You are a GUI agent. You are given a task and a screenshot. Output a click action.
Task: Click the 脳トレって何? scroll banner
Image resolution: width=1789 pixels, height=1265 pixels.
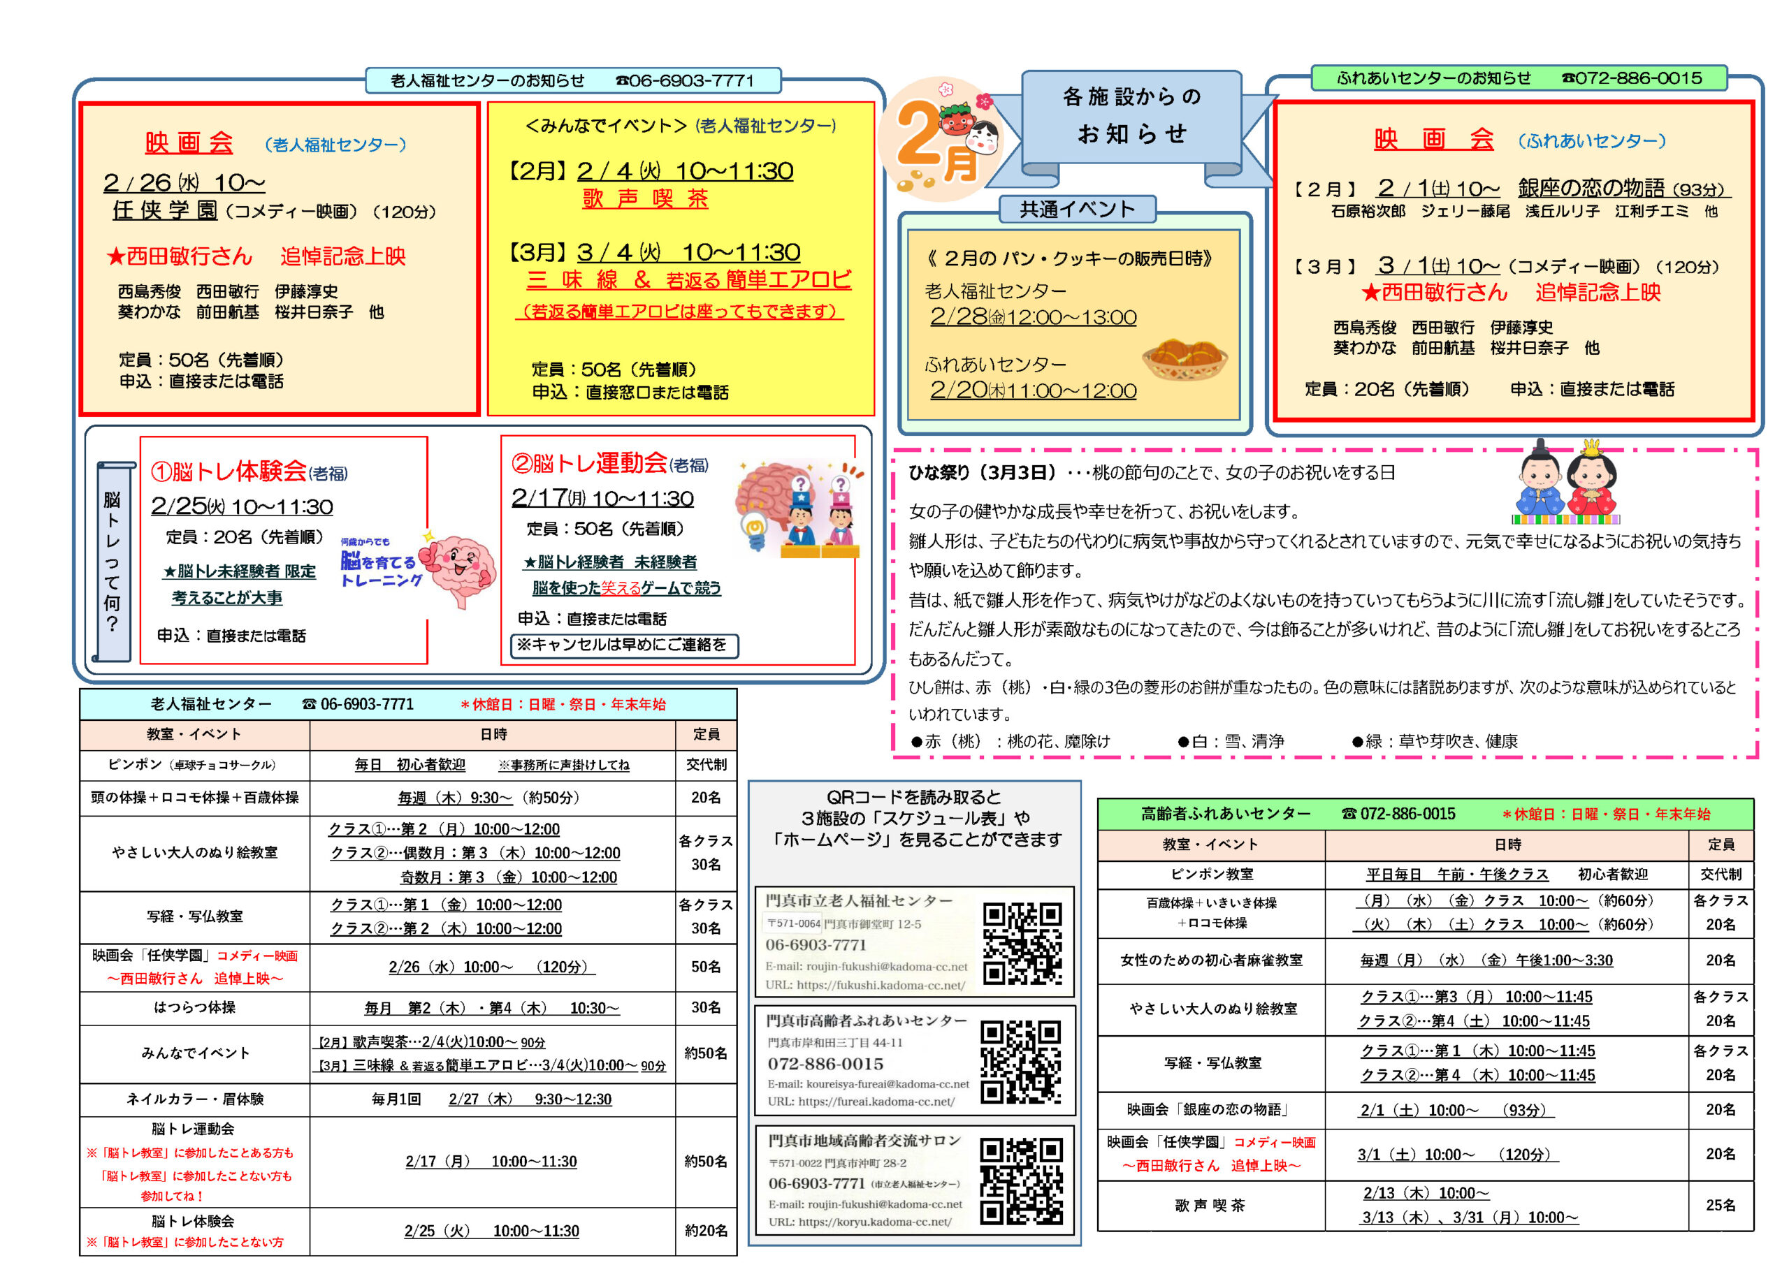(113, 561)
